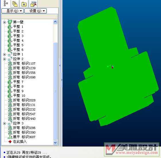
Task: Collapse the navigator panel with left arrow
Action: click(x=60, y=65)
